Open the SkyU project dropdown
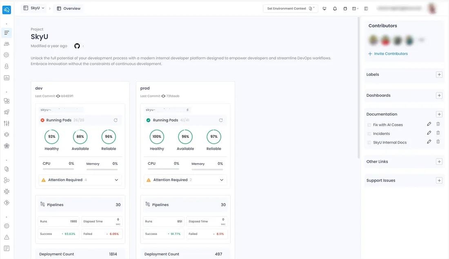Image resolution: width=449 pixels, height=259 pixels. coord(34,8)
